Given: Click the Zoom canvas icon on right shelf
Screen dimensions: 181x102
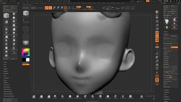Looking at the screenshot, I should (157, 22).
